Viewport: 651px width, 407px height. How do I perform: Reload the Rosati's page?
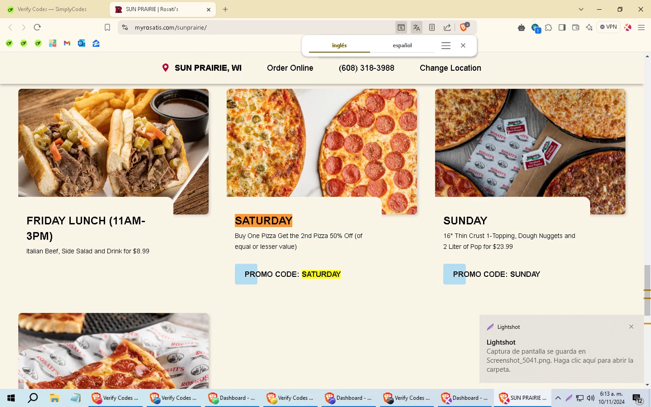(37, 27)
